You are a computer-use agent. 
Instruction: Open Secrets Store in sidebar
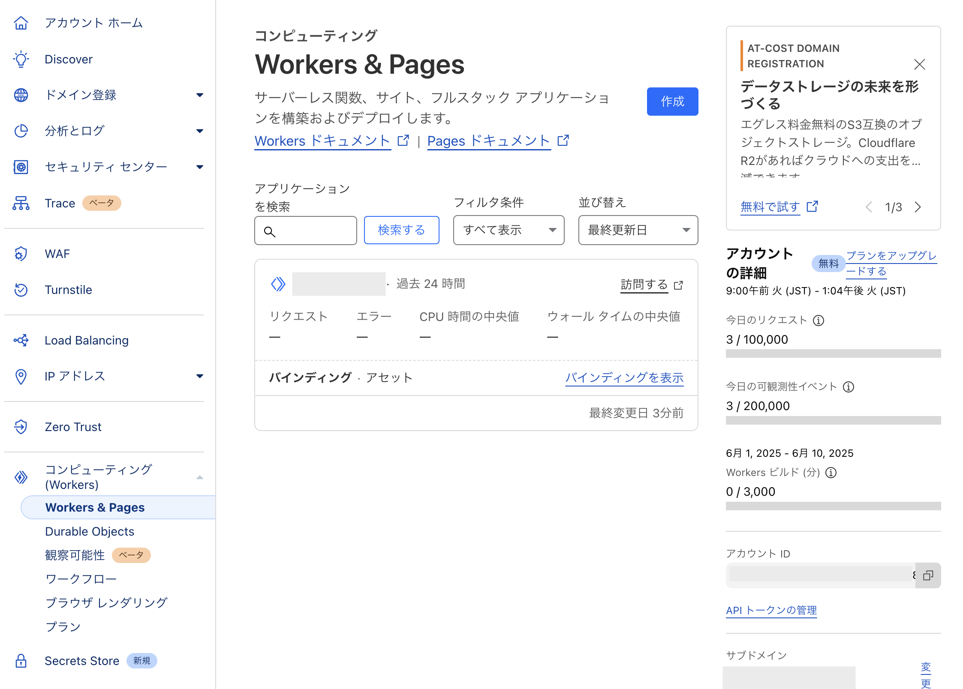pos(82,661)
